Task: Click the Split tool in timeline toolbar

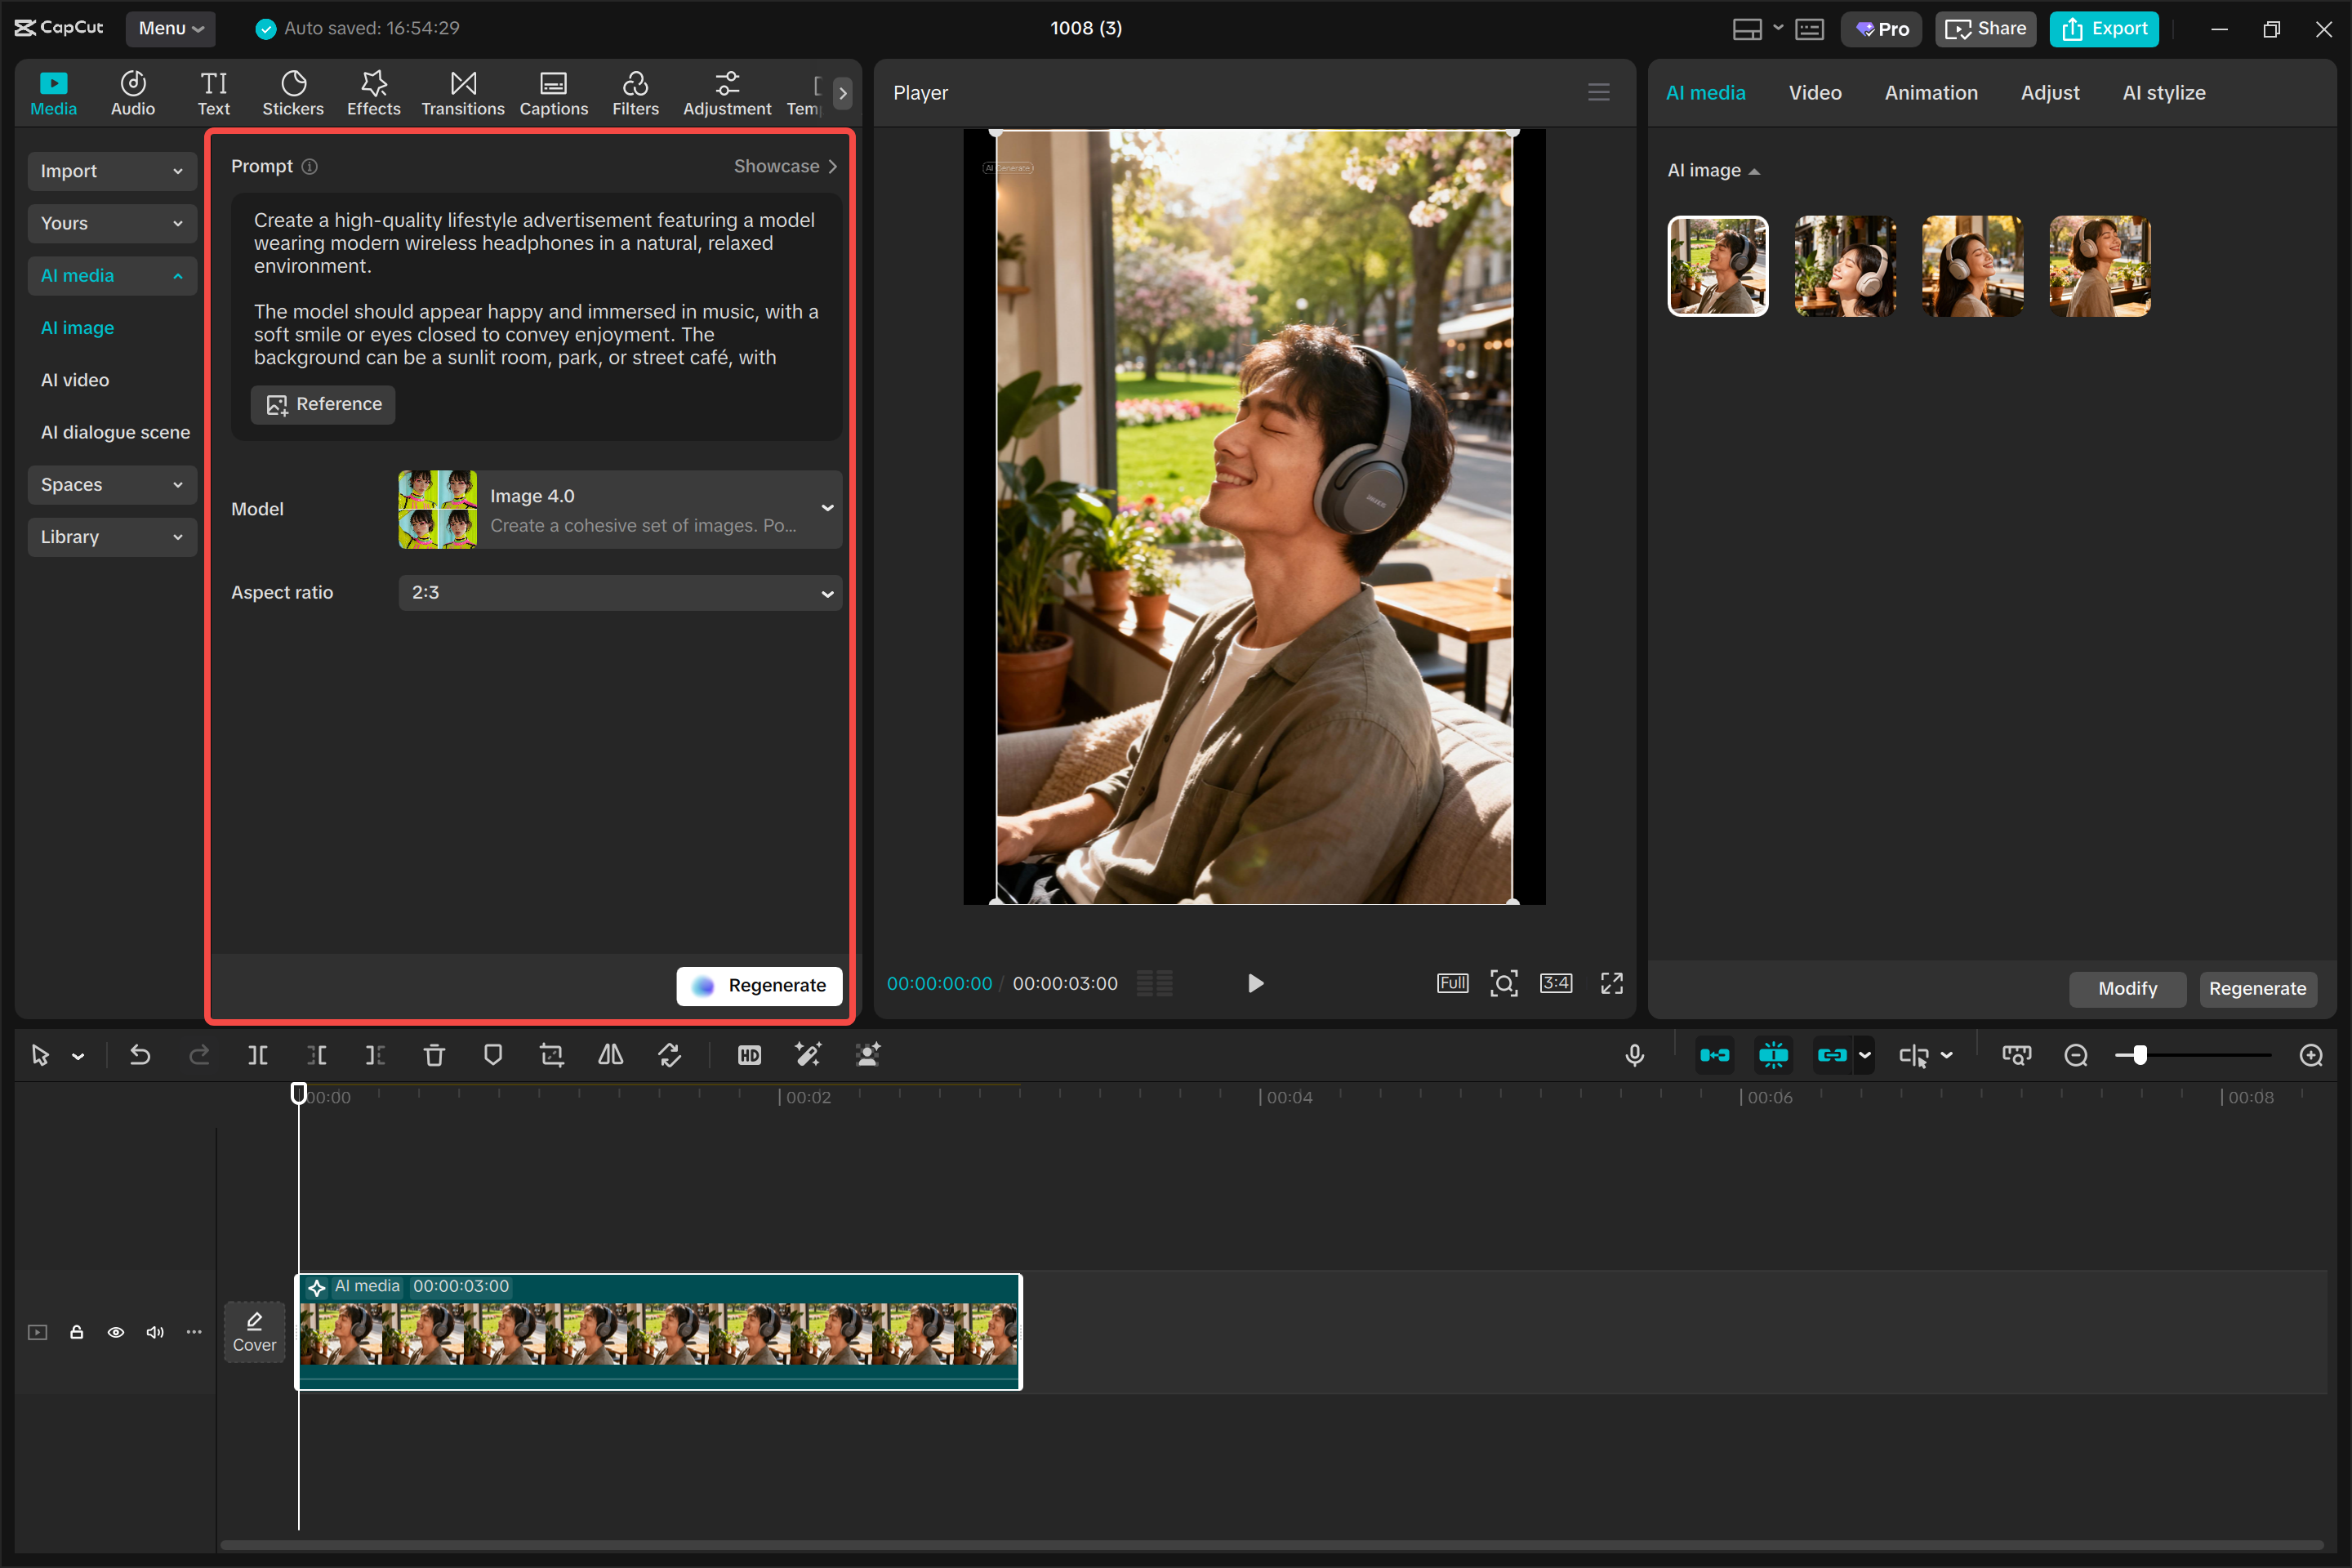Action: tap(257, 1055)
